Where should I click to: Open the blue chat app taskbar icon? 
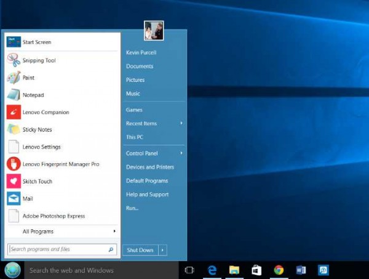[323, 270]
